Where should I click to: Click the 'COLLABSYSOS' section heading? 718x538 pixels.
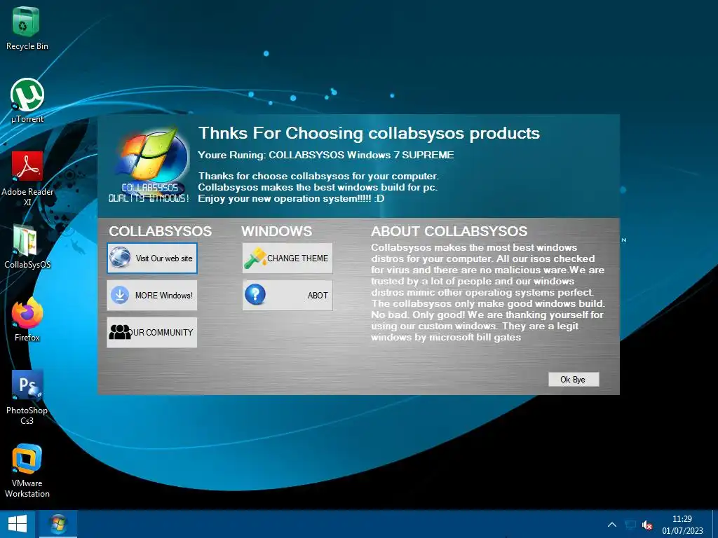[161, 231]
